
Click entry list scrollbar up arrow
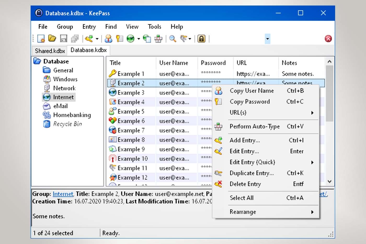[330, 62]
